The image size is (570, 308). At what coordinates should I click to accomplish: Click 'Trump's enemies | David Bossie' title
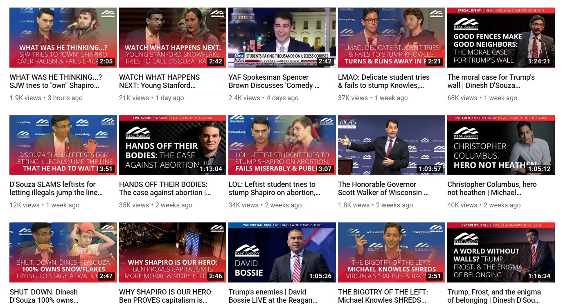(273, 296)
